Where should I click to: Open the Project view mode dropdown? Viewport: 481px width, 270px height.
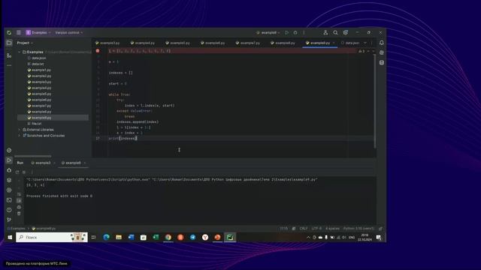pyautogui.click(x=25, y=43)
